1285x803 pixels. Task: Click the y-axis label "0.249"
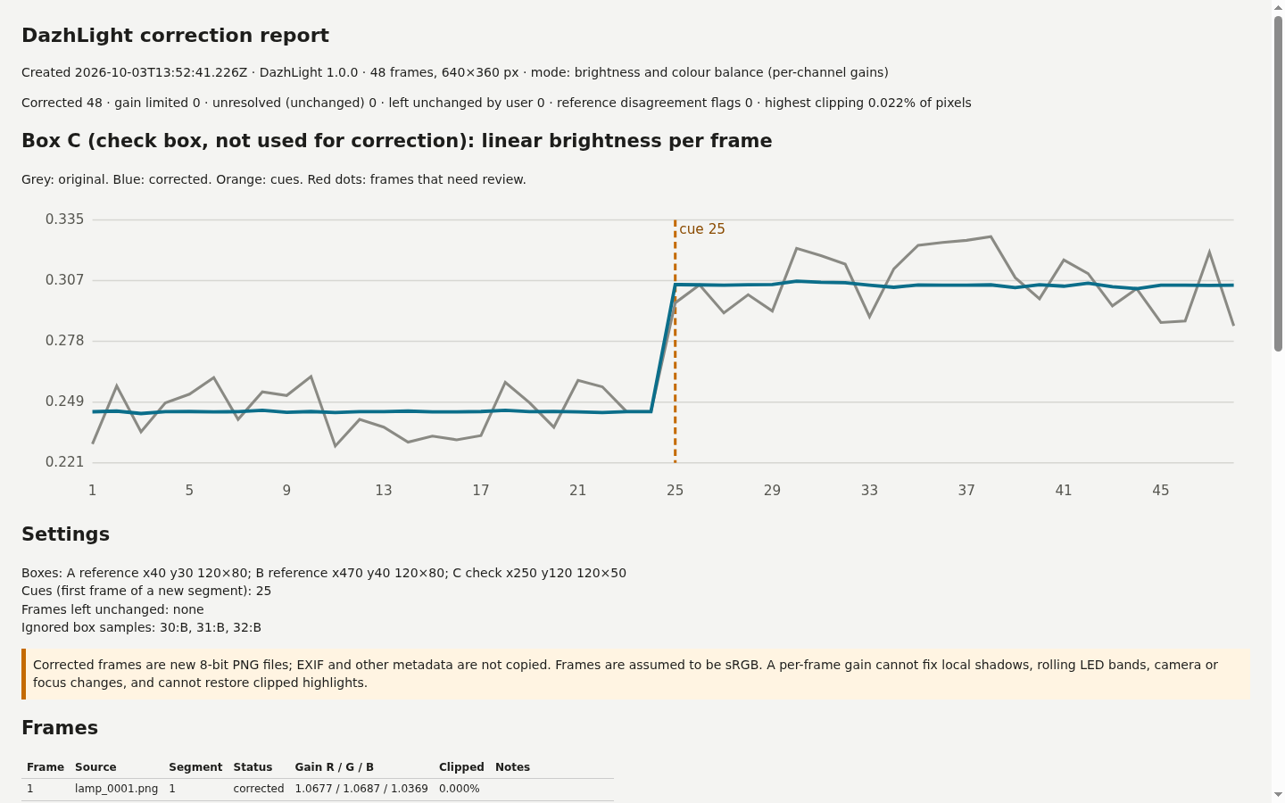point(65,401)
